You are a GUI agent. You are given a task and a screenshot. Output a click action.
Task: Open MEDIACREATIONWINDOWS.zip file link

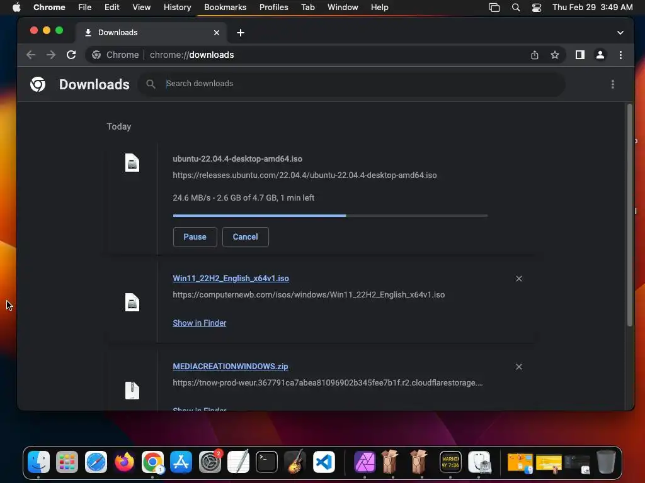click(231, 367)
